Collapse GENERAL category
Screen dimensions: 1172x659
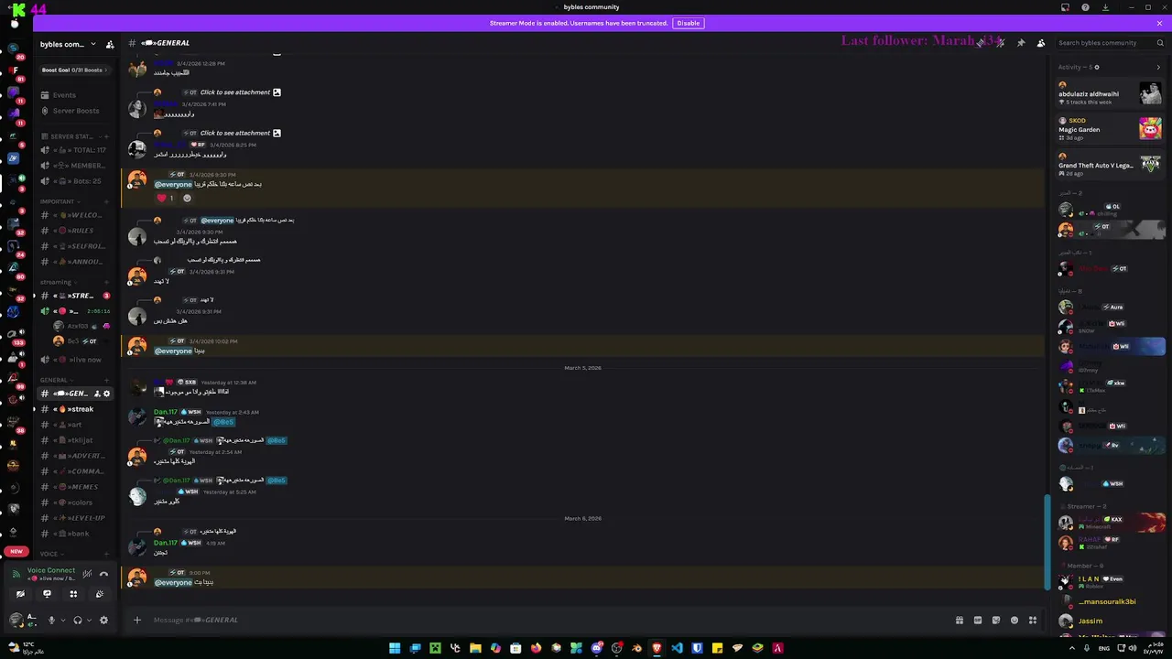point(57,380)
